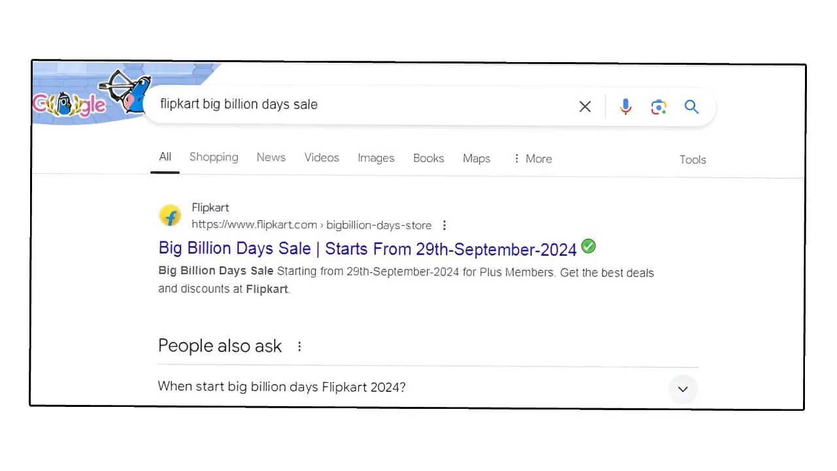
Task: Click the Google doodle logo
Action: coord(69,103)
